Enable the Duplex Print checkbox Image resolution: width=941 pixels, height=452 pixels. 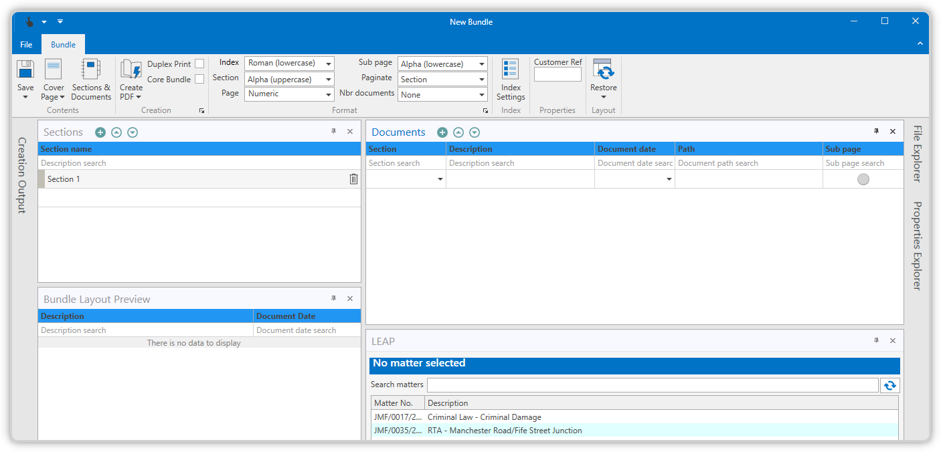(199, 64)
